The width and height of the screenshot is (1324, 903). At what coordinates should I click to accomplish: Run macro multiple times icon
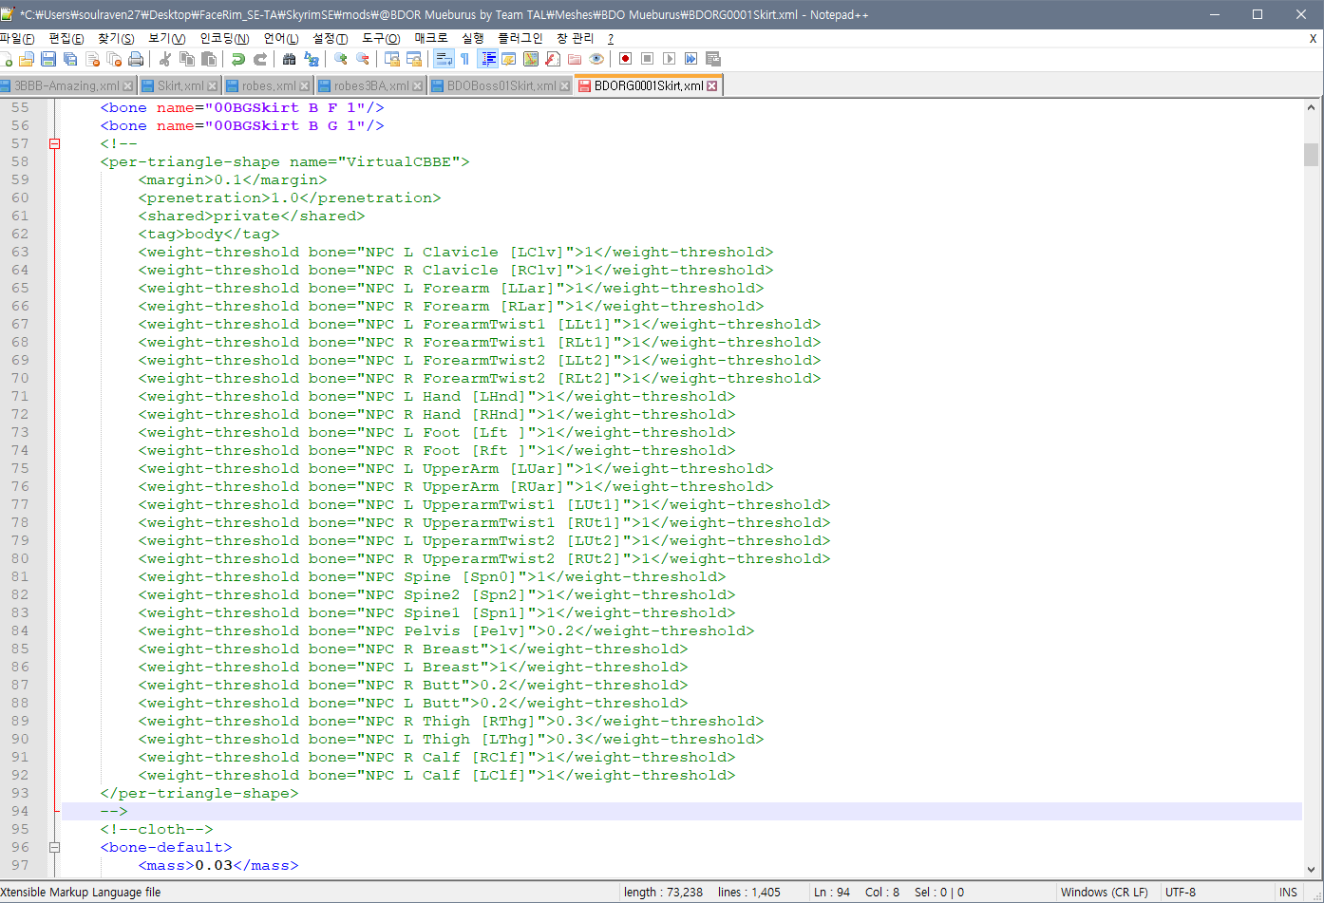click(691, 59)
